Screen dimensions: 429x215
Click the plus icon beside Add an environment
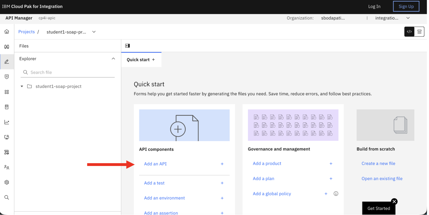[x=222, y=198]
